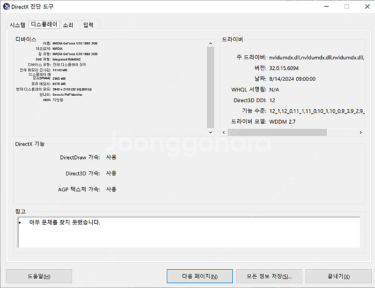Click the DirectX icon in the title bar
This screenshot has width=375, height=288.
tap(6, 7)
